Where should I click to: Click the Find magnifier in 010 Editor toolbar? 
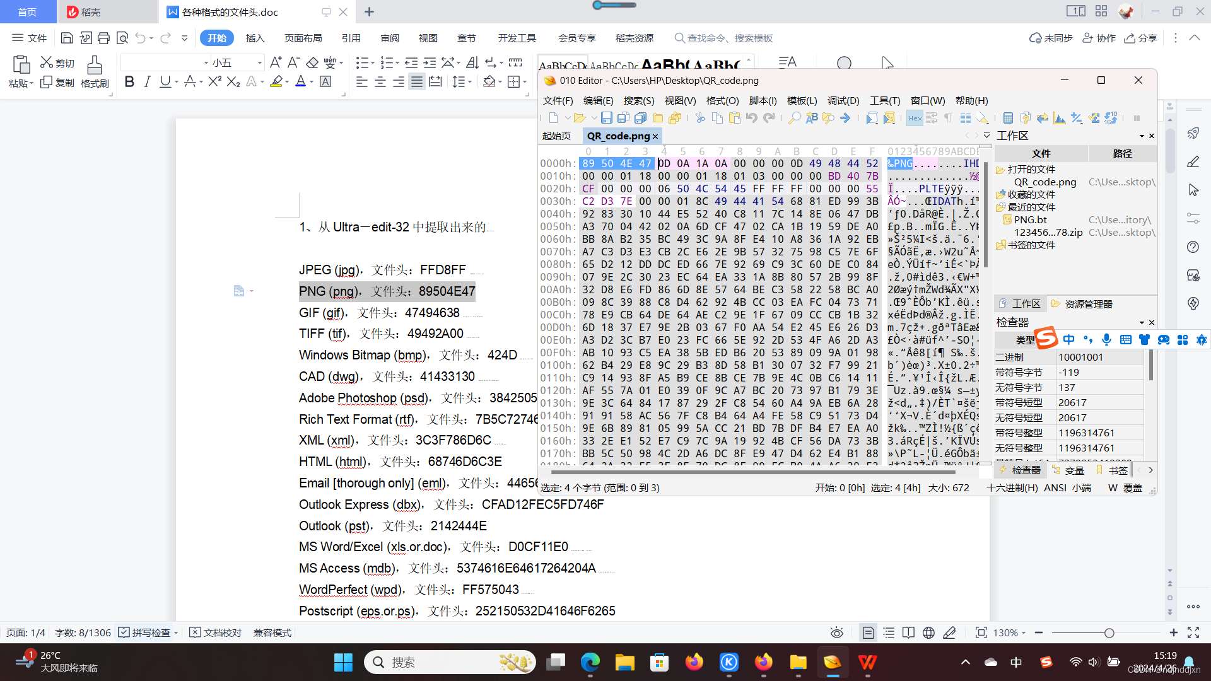click(794, 118)
